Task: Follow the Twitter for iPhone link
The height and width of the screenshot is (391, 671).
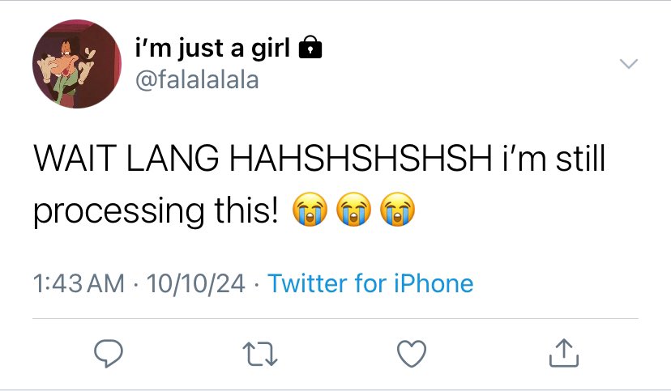Action: pos(370,283)
